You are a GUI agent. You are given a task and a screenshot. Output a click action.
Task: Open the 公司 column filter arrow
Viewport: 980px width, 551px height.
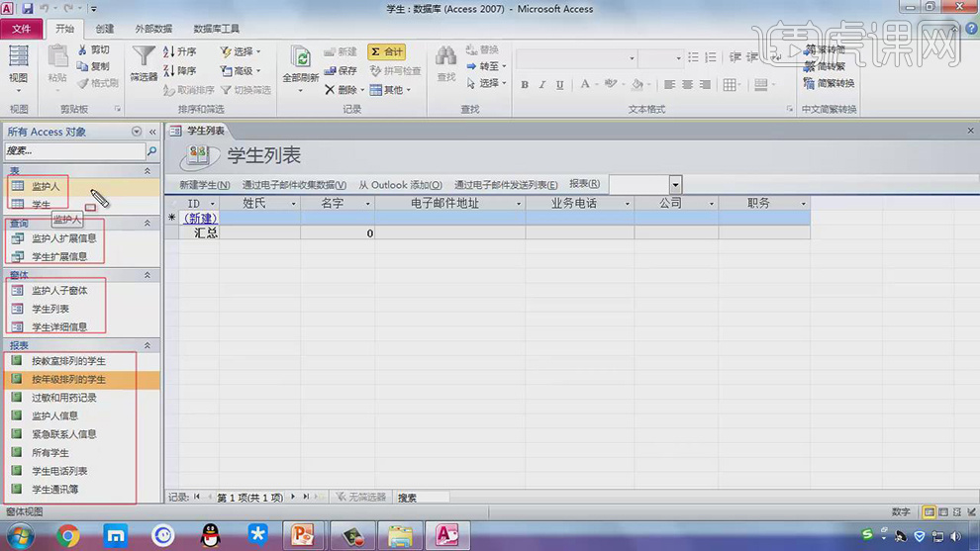712,204
